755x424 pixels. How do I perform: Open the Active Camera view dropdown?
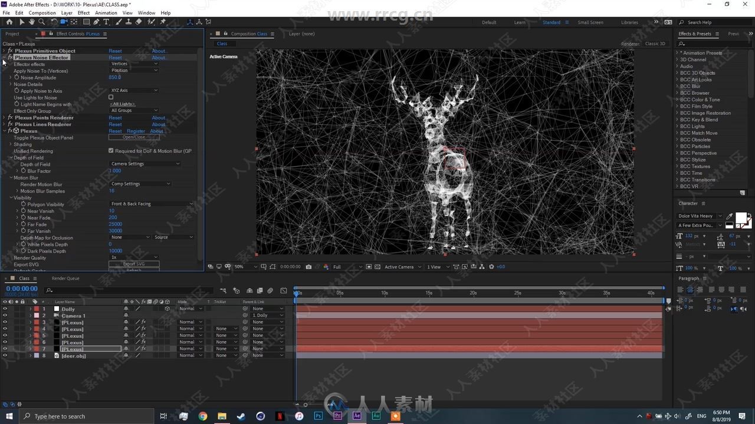click(403, 267)
